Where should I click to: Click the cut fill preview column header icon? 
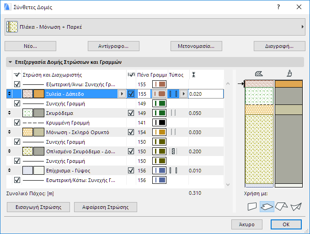(259, 74)
